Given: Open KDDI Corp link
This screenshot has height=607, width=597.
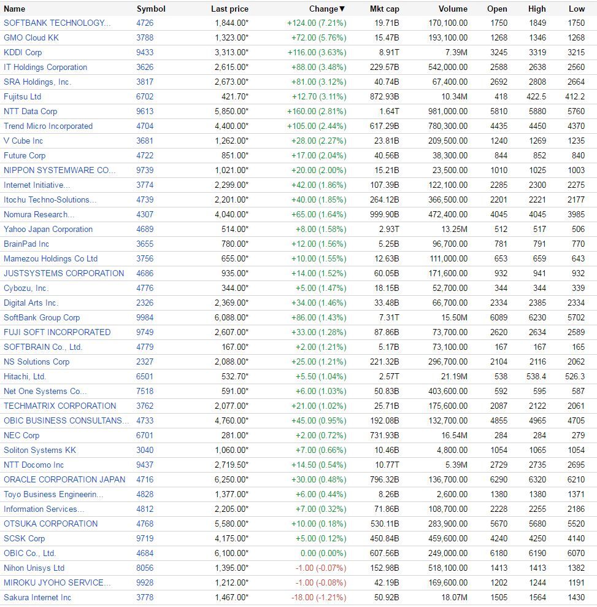Looking at the screenshot, I should coord(23,52).
